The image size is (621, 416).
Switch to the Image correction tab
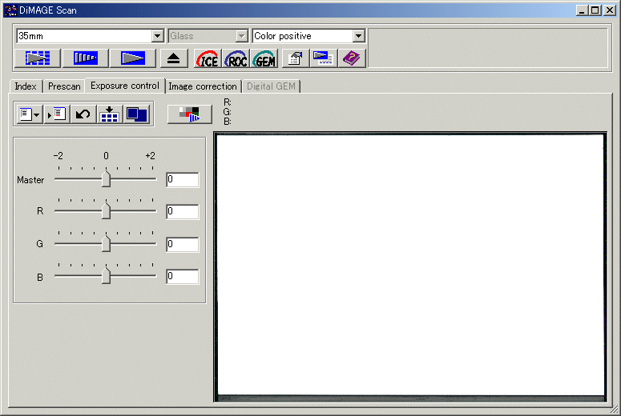[x=202, y=86]
